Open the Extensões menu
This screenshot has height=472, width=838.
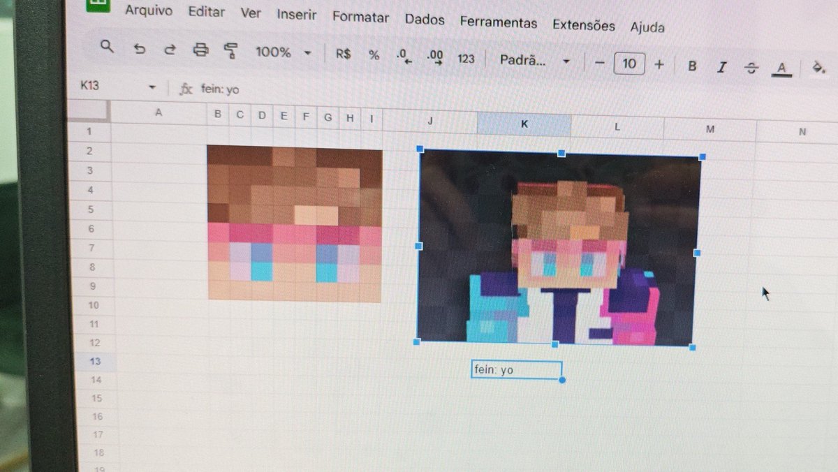pyautogui.click(x=584, y=25)
